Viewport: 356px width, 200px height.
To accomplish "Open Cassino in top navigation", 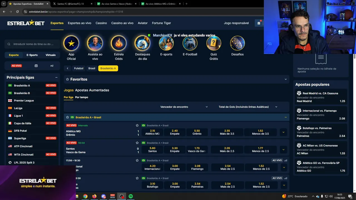I will pyautogui.click(x=101, y=23).
